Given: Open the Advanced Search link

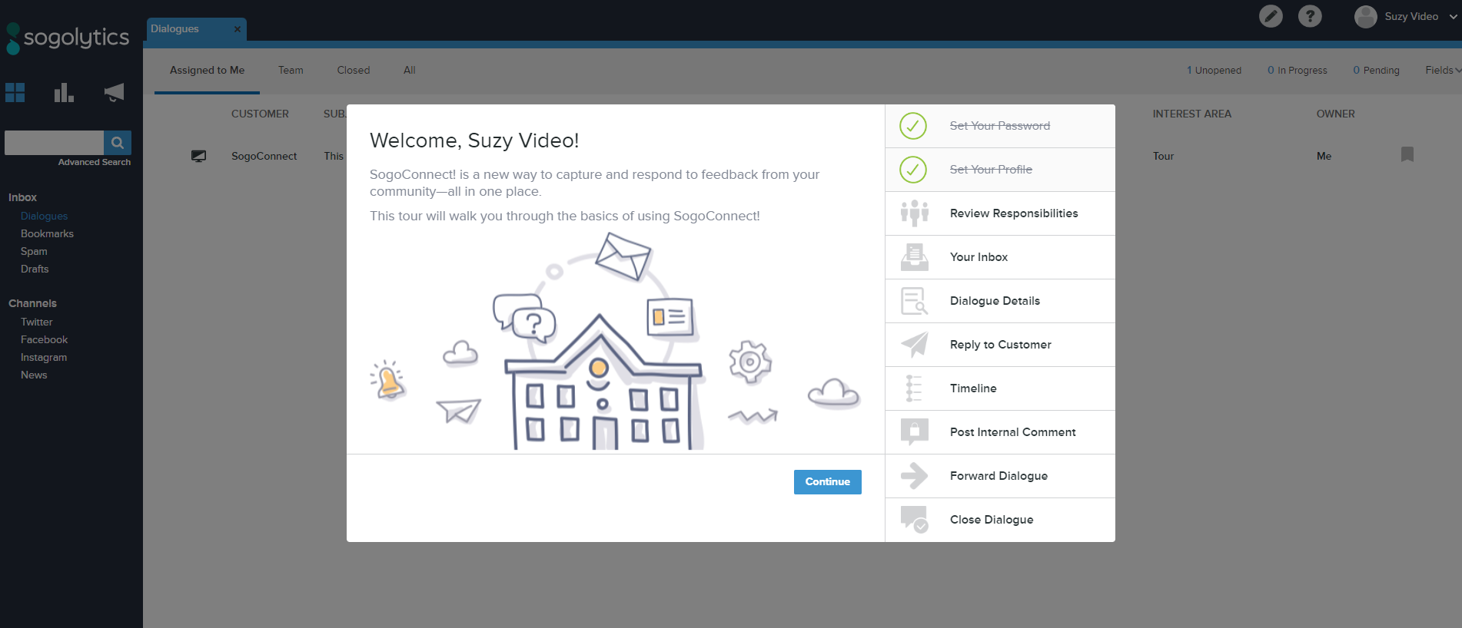Looking at the screenshot, I should tap(94, 163).
